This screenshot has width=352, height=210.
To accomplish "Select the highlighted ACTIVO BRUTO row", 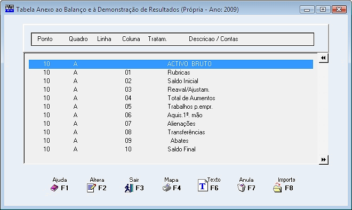I will tap(171, 64).
